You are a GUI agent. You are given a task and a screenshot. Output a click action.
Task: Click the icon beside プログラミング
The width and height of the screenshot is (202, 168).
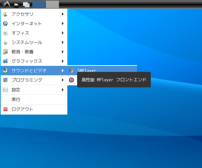point(5,80)
